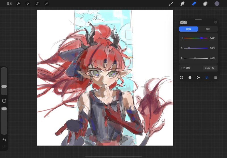Click the brush opacity sidebar slider

(x=4, y=120)
